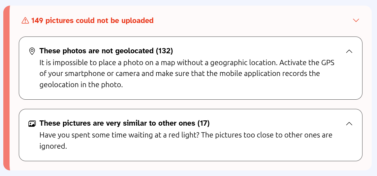This screenshot has width=377, height=176.
Task: Click the (17) count of similar pictures
Action: (204, 123)
